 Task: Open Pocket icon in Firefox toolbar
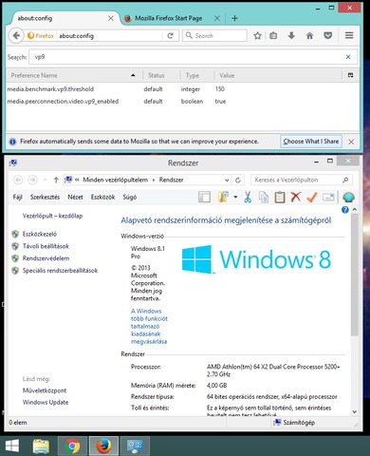pos(328,35)
